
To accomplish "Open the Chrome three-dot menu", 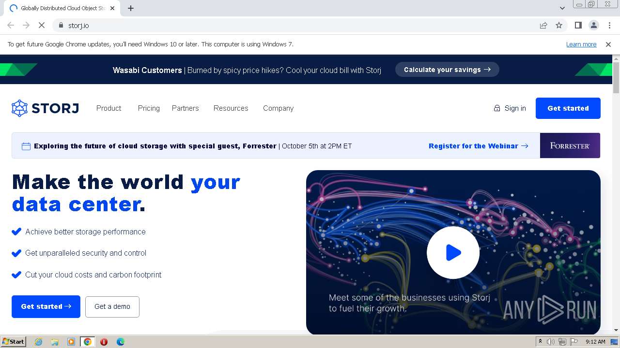I will click(609, 25).
